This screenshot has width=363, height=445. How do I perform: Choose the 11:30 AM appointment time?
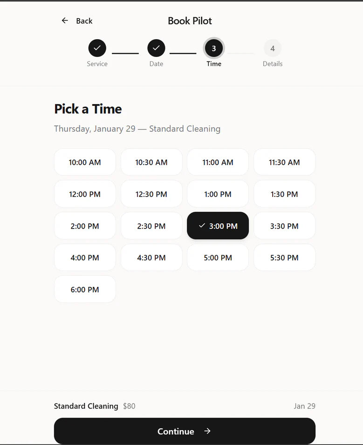(x=284, y=162)
